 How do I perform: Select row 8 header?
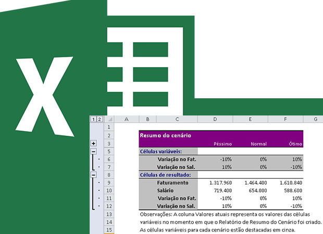click(109, 175)
